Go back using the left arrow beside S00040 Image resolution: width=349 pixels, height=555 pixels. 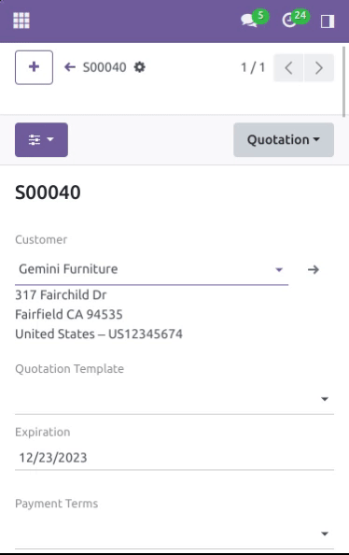click(70, 67)
